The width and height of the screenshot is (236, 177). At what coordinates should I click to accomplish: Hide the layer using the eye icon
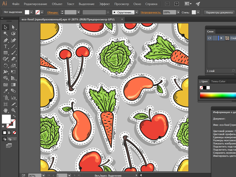click(209, 38)
